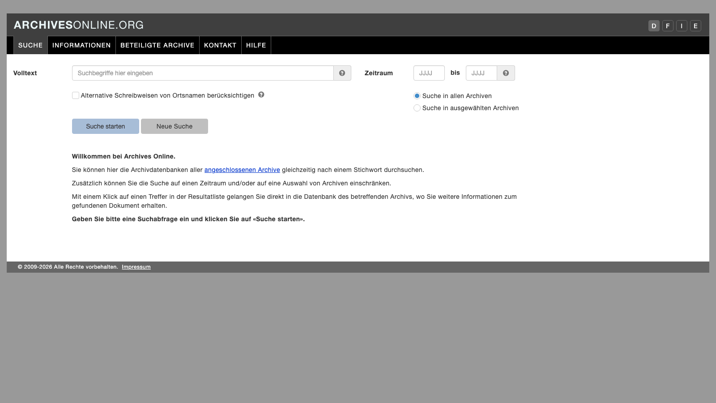Click the Volltext search input field
This screenshot has width=716, height=403.
pos(202,73)
